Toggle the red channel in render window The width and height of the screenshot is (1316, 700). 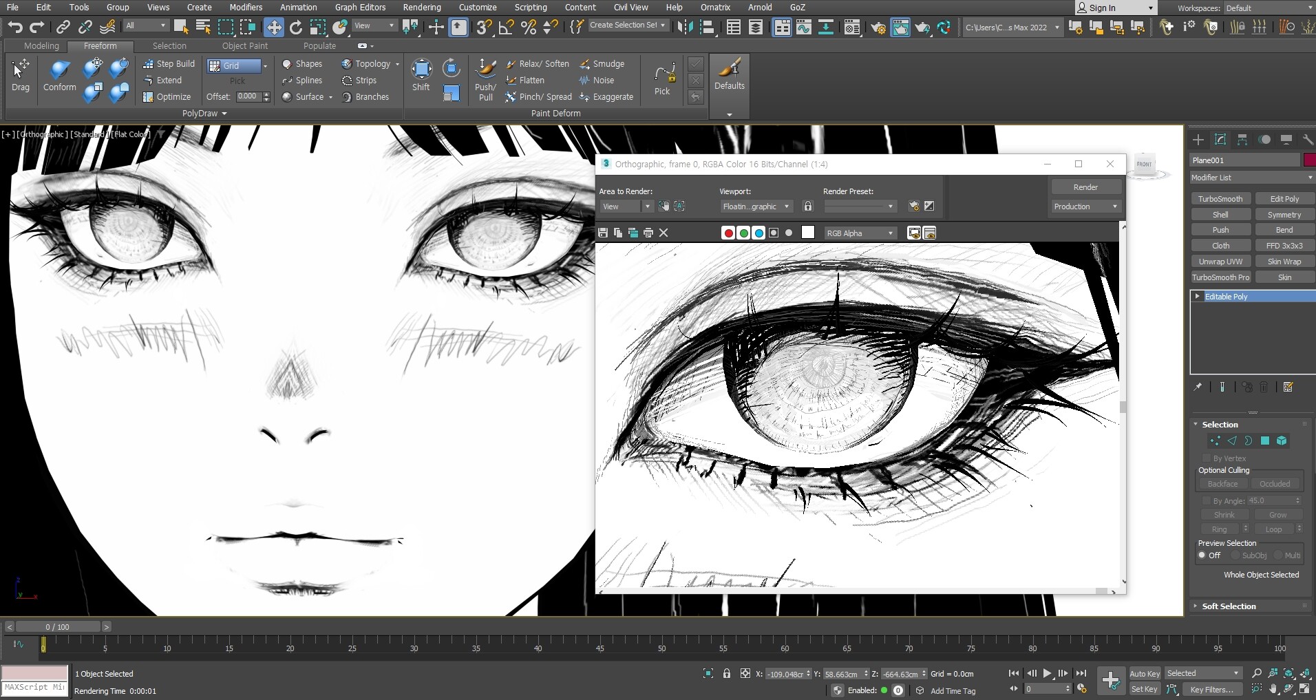728,233
